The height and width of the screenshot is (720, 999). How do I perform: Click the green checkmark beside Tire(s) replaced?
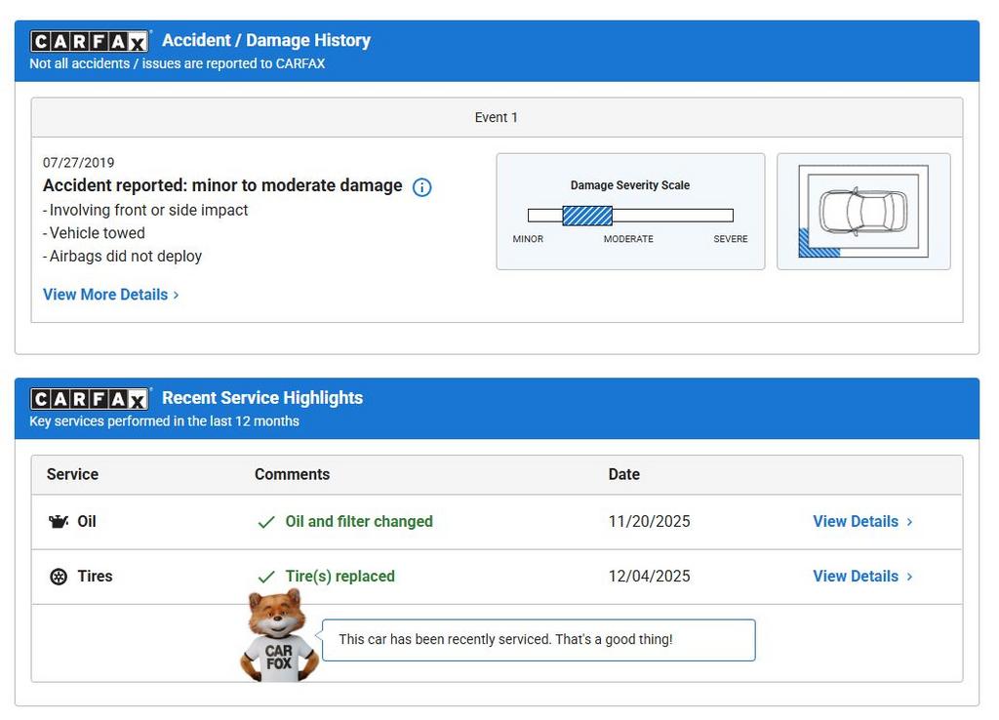[x=266, y=577]
